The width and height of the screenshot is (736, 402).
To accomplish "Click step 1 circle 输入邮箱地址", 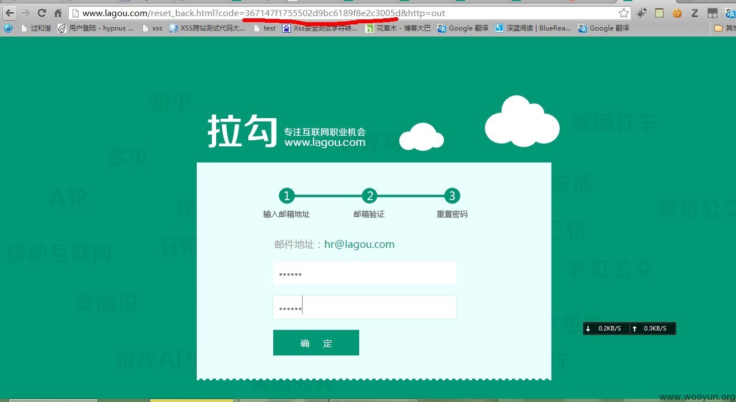I will pos(287,196).
